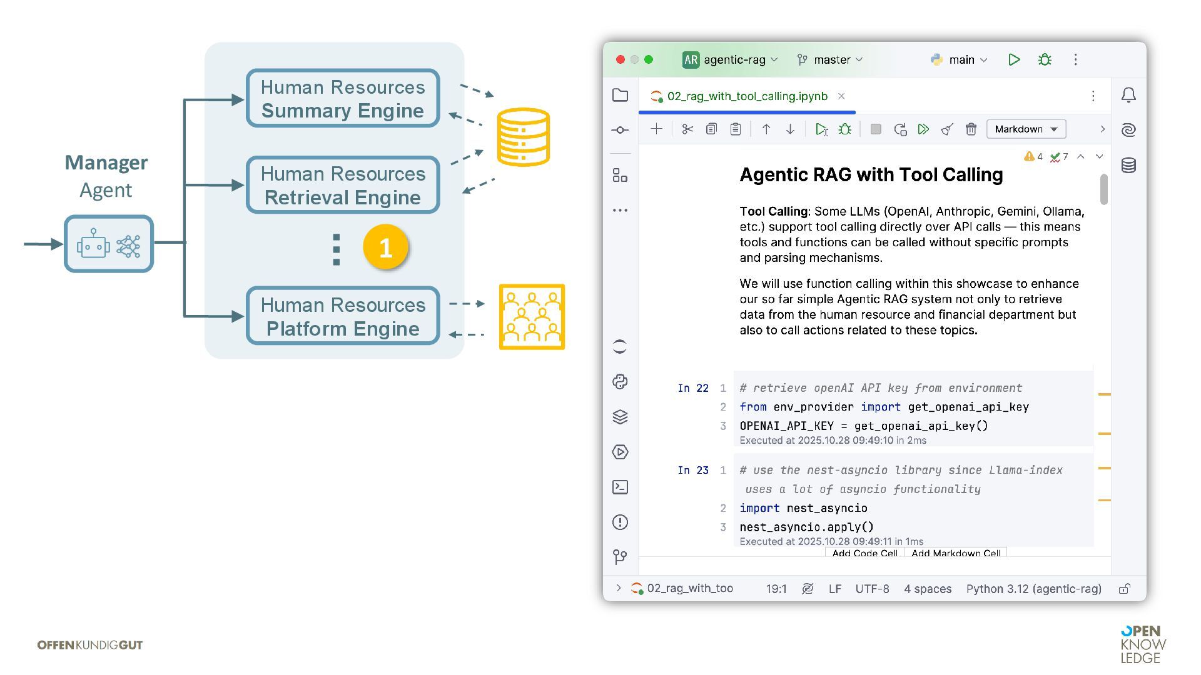This screenshot has height=675, width=1201.
Task: Click the Restart Kernel icon
Action: point(900,129)
